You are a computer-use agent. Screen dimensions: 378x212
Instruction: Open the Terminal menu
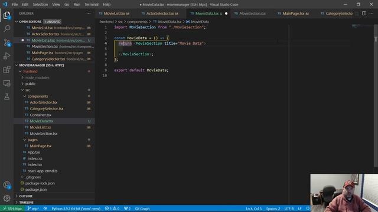[92, 4]
